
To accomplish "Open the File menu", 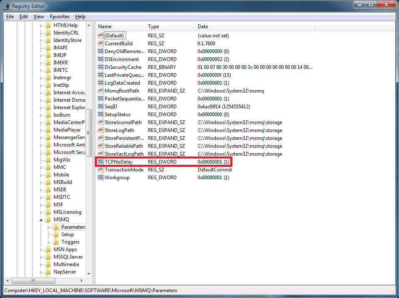I will 10,17.
